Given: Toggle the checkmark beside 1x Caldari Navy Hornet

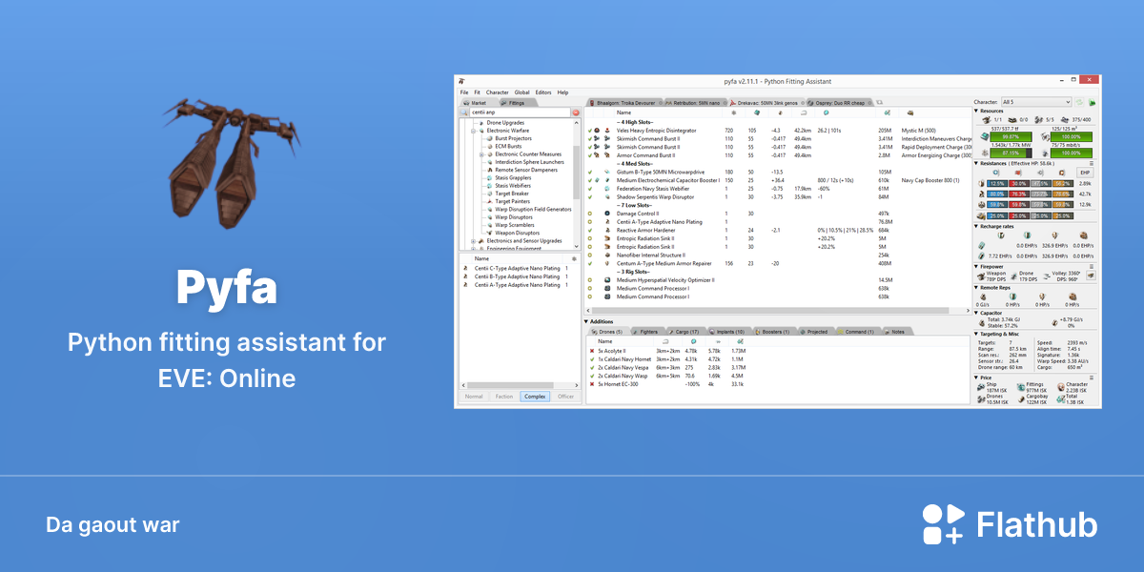Looking at the screenshot, I should pyautogui.click(x=592, y=358).
